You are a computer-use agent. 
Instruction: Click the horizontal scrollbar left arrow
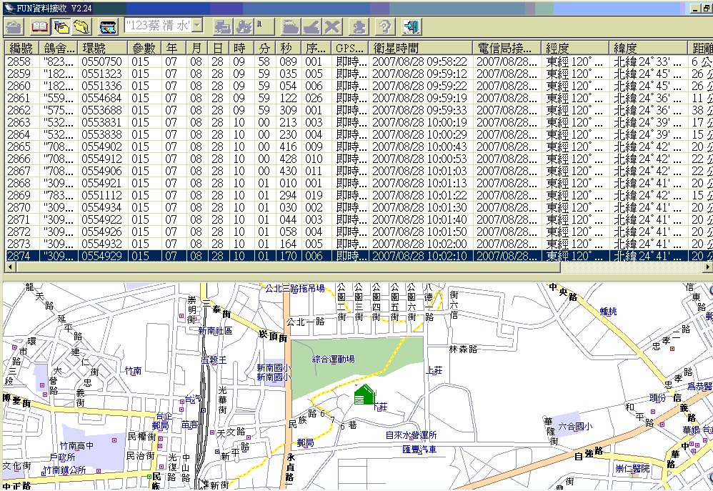(9, 267)
